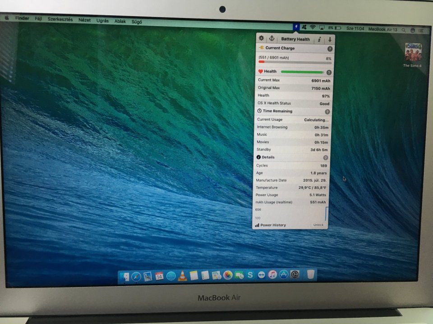Open iTunes in the Dock

click(x=272, y=274)
